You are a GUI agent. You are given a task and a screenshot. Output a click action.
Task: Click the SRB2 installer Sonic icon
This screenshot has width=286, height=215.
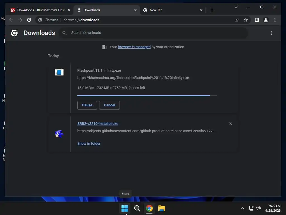[x=59, y=134]
